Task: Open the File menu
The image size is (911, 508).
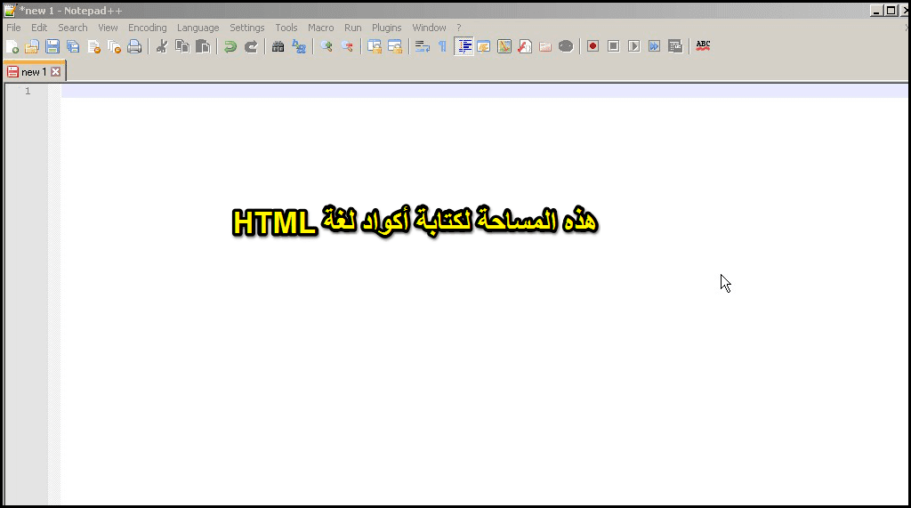Action: (13, 28)
